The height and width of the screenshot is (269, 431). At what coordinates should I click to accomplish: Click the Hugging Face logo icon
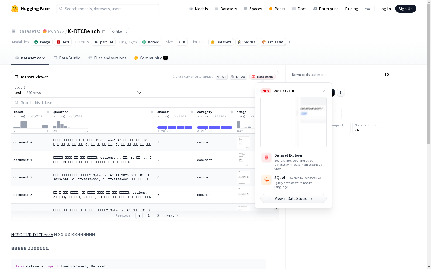coord(15,9)
